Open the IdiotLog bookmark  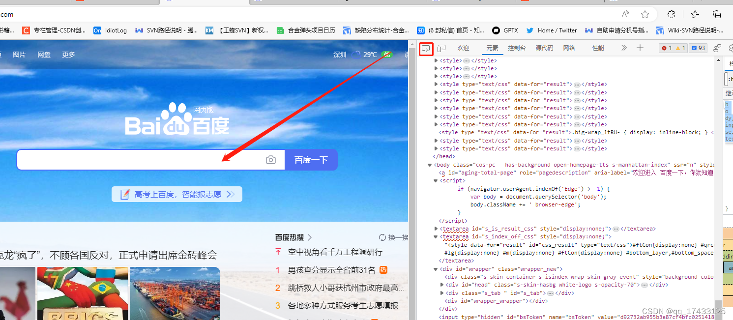tap(110, 30)
